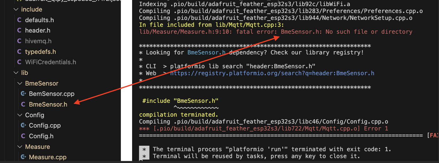The width and height of the screenshot is (439, 163).
Task: Click the C icon next to header.h
Action: (x=19, y=30)
